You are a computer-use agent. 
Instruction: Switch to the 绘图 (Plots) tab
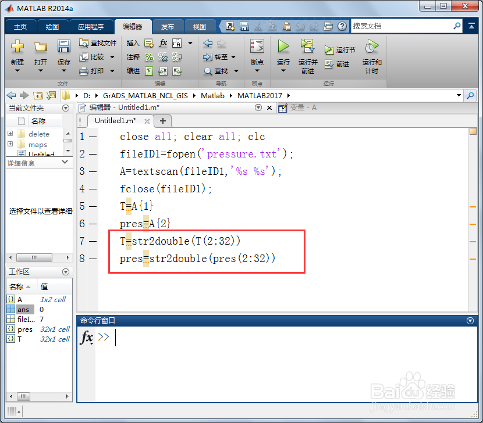pyautogui.click(x=52, y=27)
